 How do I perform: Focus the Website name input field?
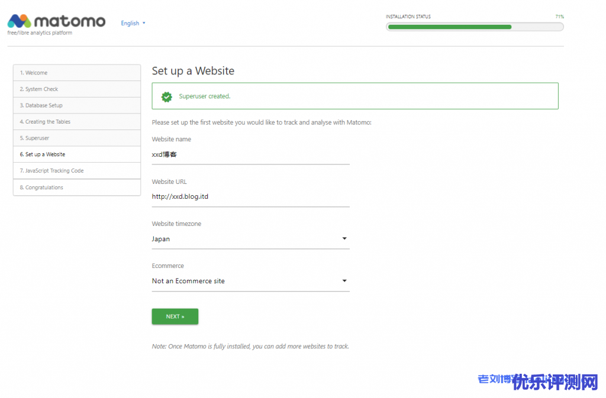tap(250, 155)
